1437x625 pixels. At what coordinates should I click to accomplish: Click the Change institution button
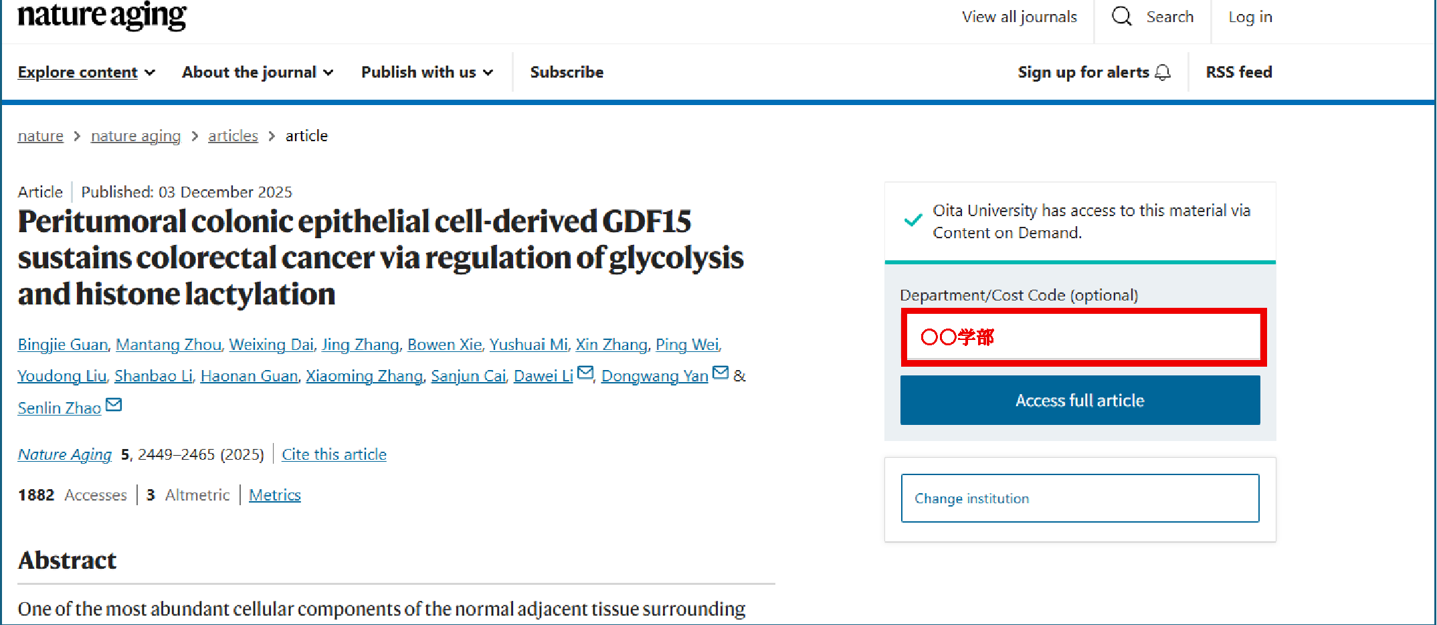1080,499
